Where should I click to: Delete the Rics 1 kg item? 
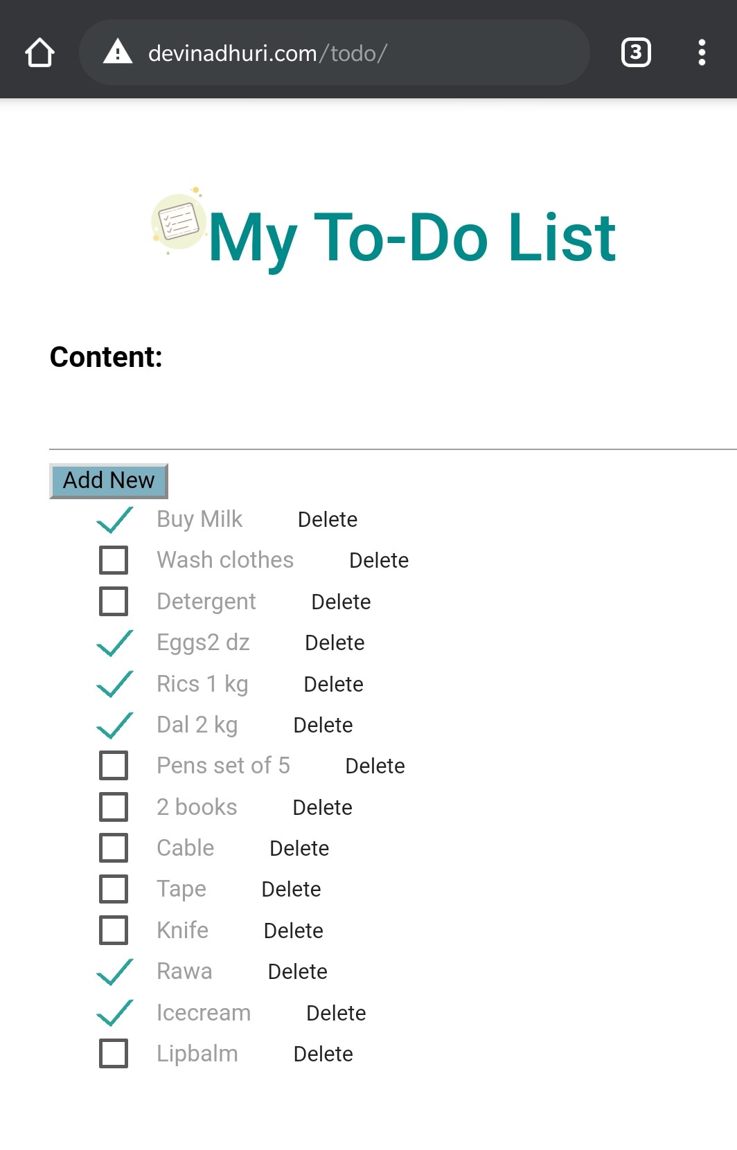(x=333, y=684)
